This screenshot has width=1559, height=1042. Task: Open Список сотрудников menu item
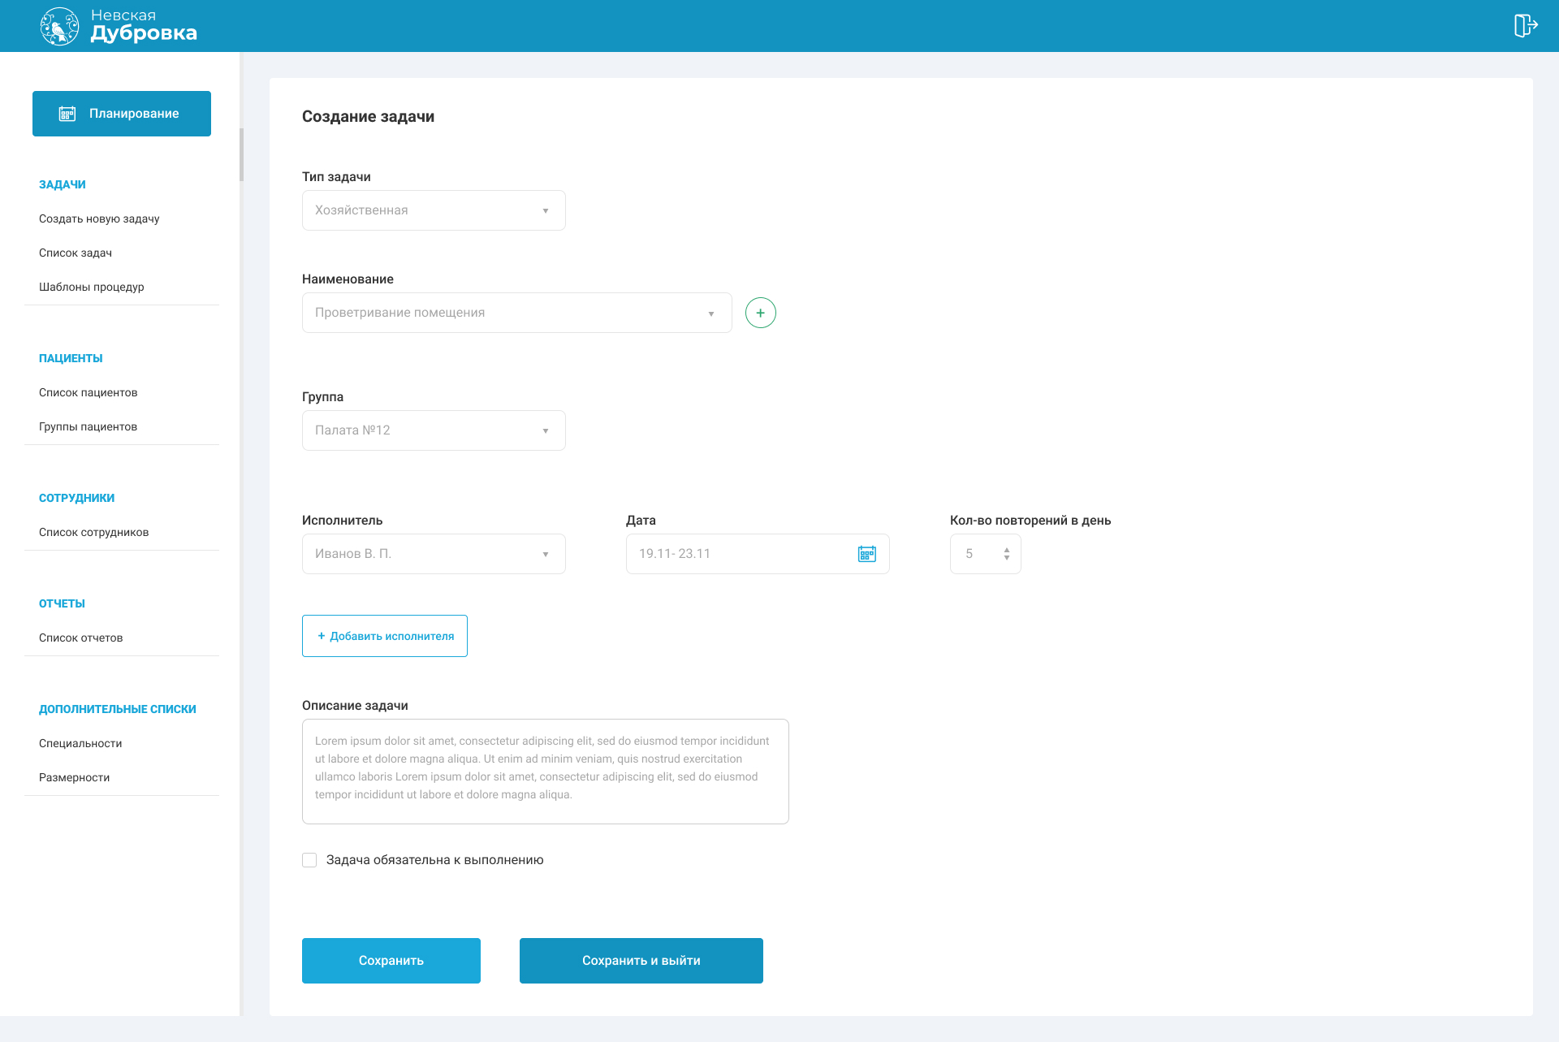click(93, 532)
